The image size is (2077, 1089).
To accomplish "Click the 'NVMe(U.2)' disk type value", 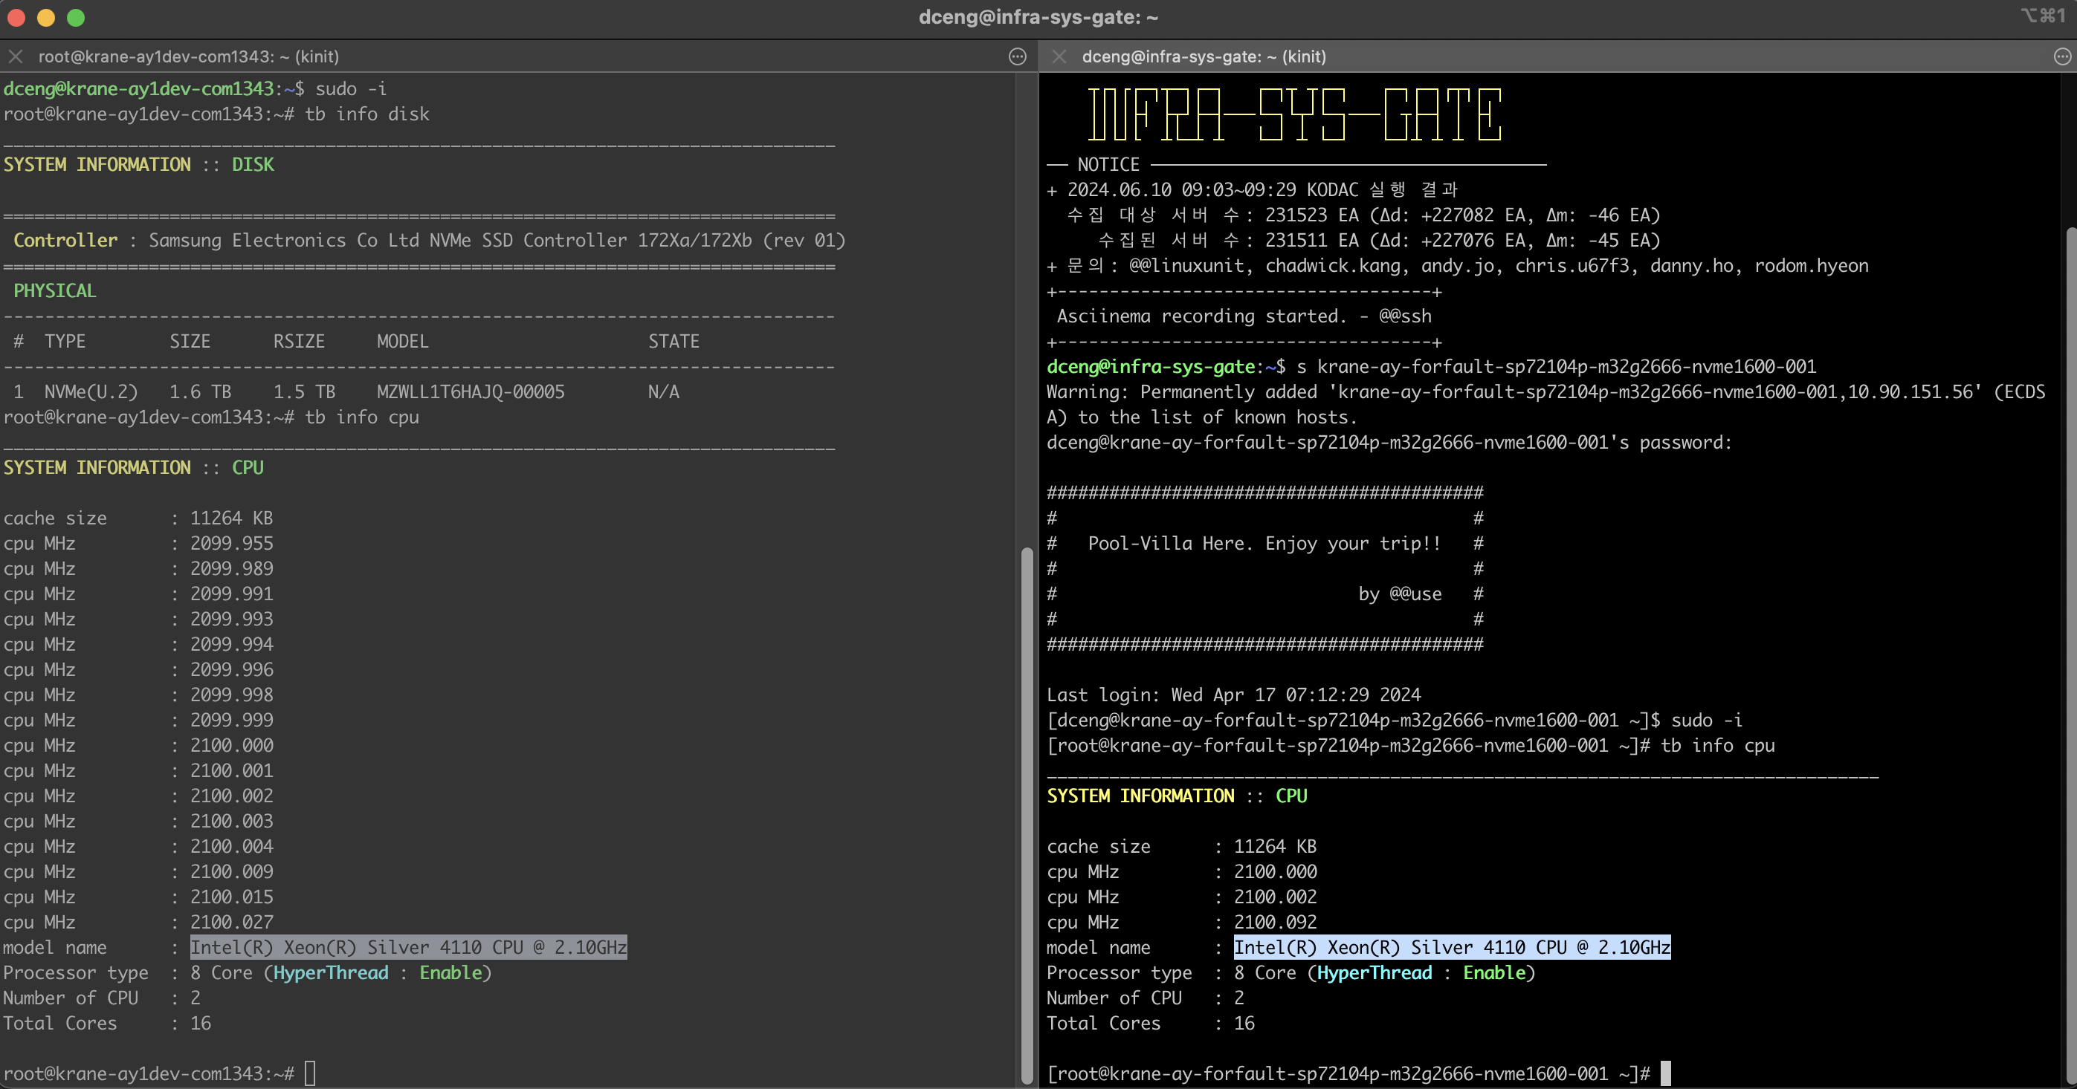I will coord(91,392).
